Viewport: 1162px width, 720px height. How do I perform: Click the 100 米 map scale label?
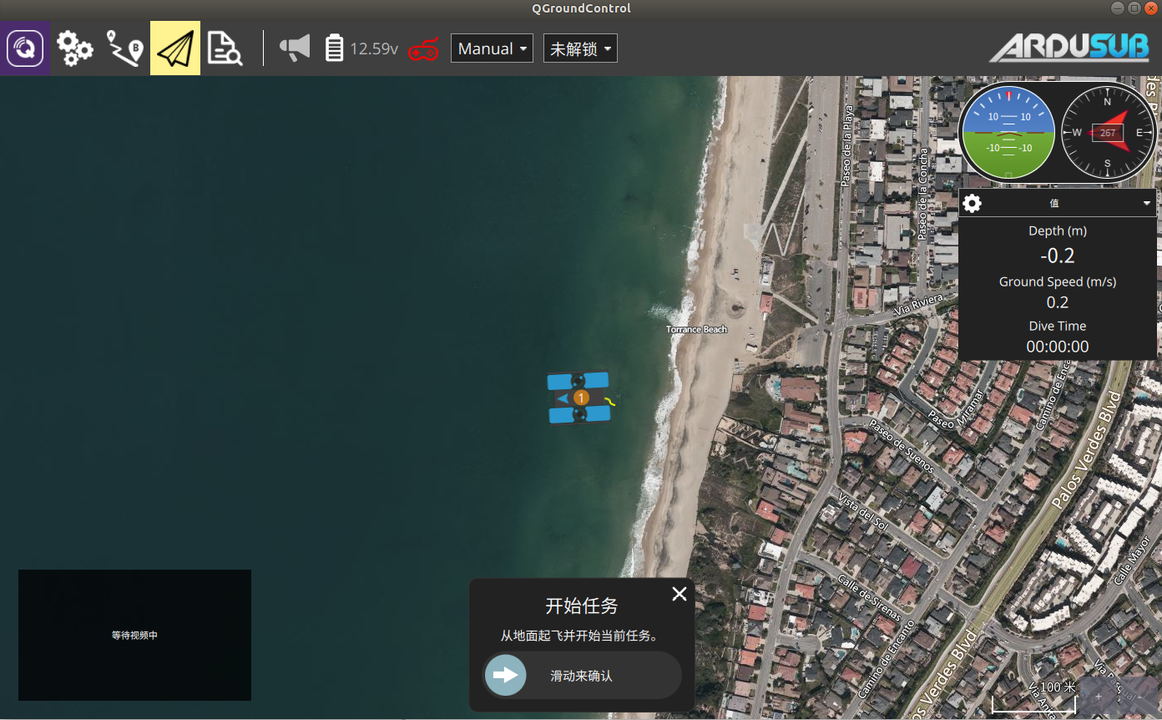pyautogui.click(x=1058, y=687)
